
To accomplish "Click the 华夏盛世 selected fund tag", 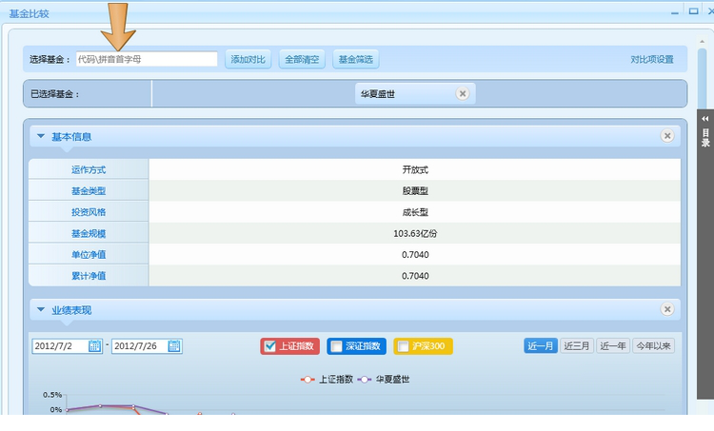I will pos(415,94).
